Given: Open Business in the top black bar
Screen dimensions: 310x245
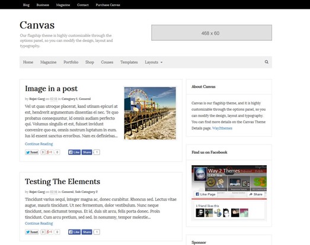Looking at the screenshot, I should pyautogui.click(x=43, y=5).
